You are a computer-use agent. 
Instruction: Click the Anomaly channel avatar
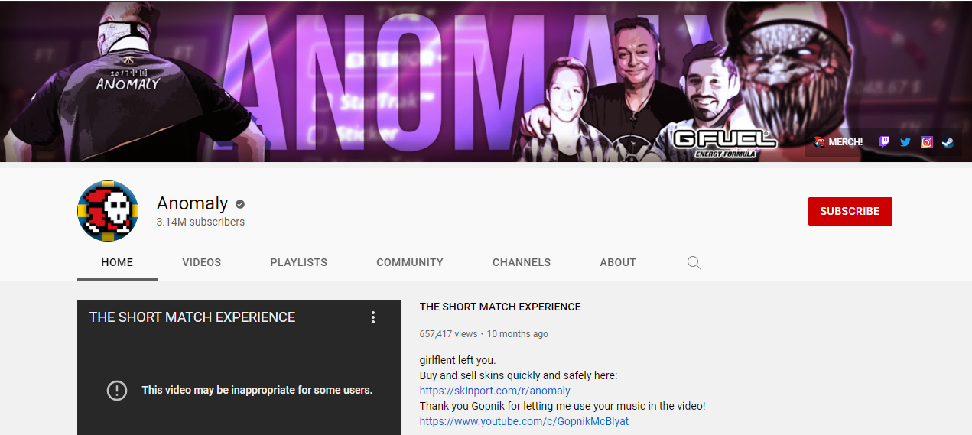[x=108, y=212]
